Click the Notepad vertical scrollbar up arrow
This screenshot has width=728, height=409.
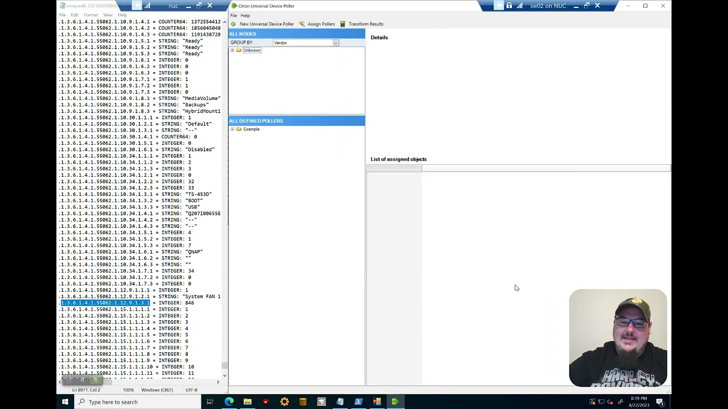(x=225, y=22)
